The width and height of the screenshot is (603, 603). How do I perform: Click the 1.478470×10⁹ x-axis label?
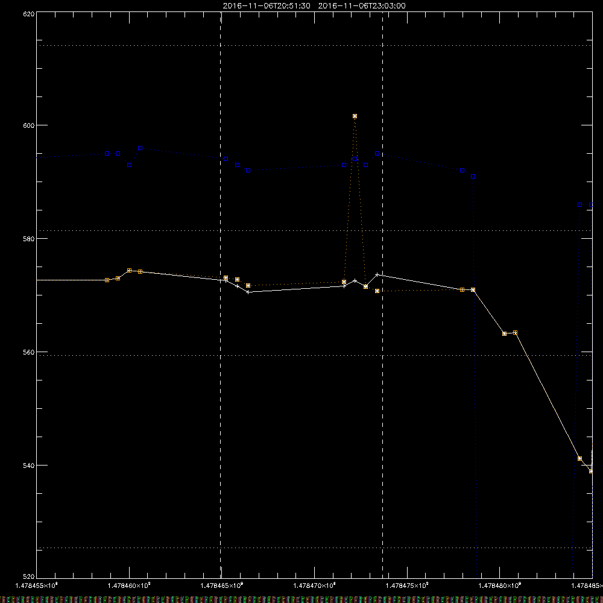(315, 586)
